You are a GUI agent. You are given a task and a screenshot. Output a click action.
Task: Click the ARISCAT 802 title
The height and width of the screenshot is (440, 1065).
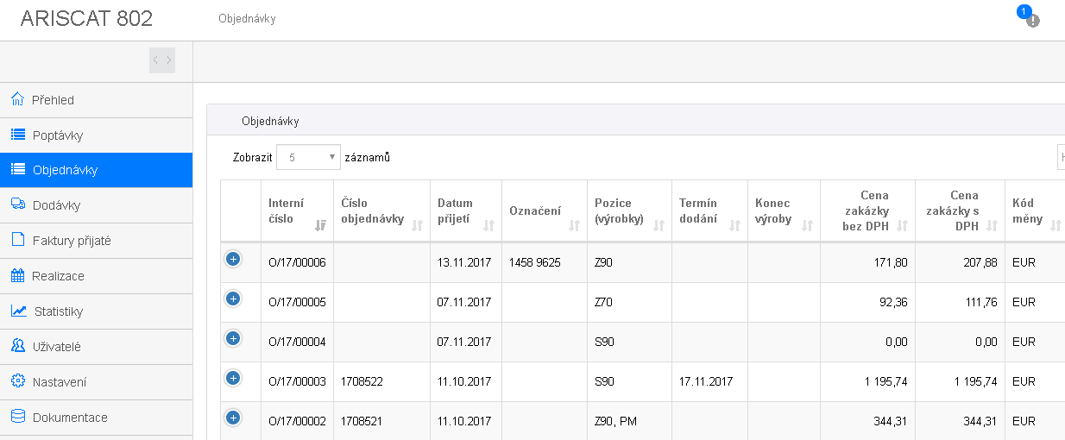tap(86, 18)
